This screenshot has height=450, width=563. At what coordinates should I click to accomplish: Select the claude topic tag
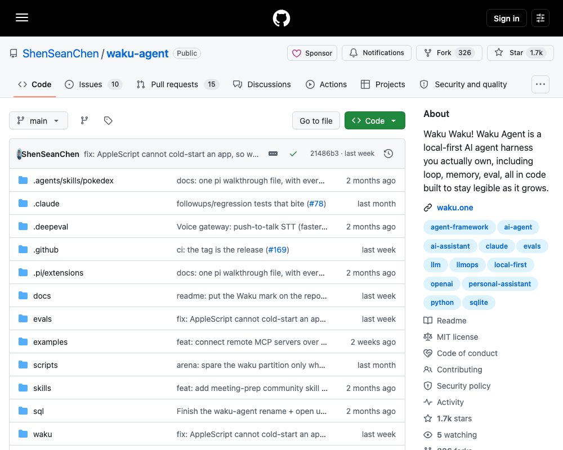point(497,246)
